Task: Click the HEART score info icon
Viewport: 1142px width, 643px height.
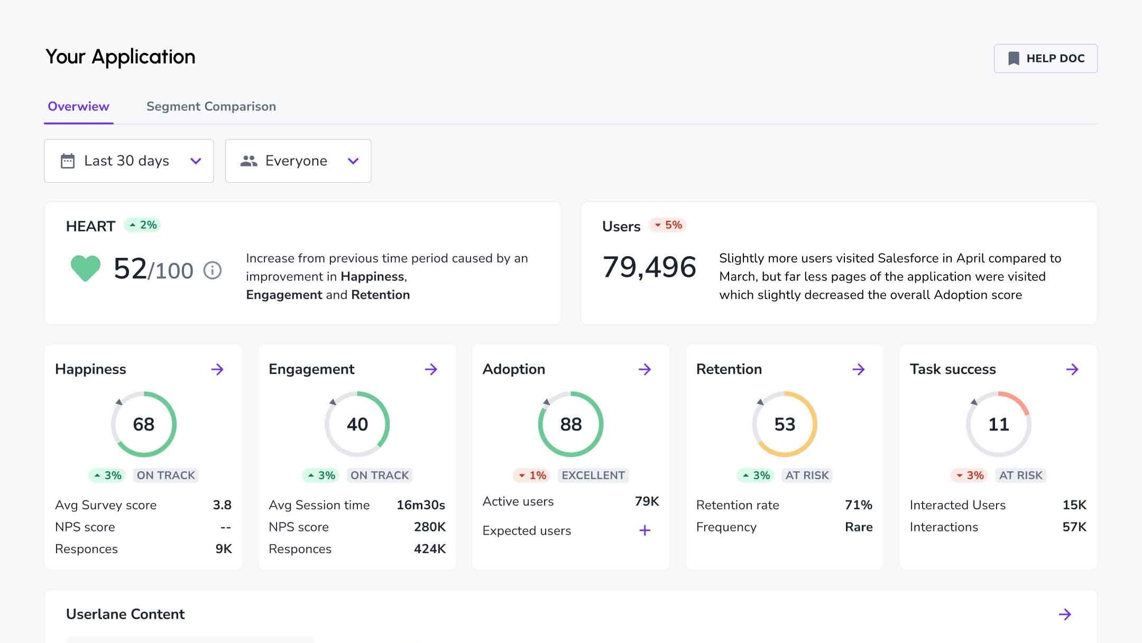Action: tap(213, 271)
